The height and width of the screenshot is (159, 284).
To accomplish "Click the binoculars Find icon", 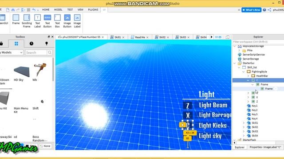I will click(13, 10).
